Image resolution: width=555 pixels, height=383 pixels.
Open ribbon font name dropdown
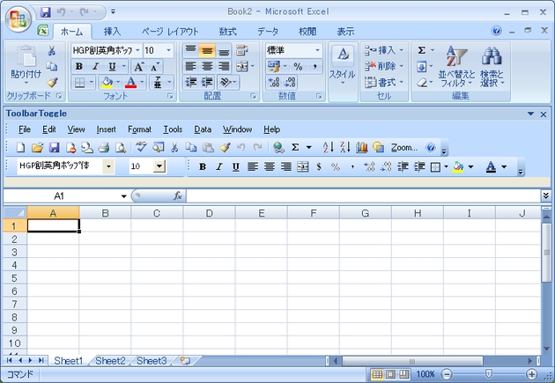pos(137,50)
